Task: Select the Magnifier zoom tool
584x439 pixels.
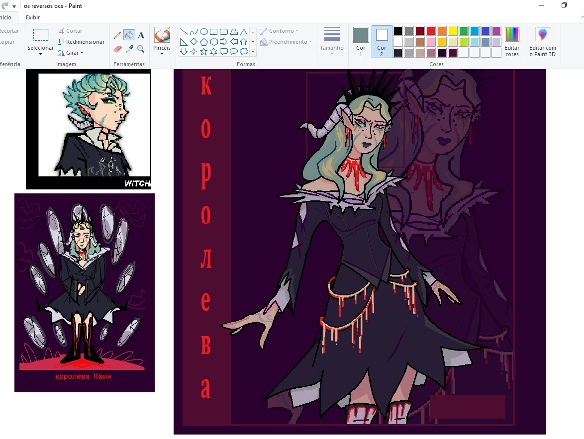Action: pyautogui.click(x=141, y=49)
